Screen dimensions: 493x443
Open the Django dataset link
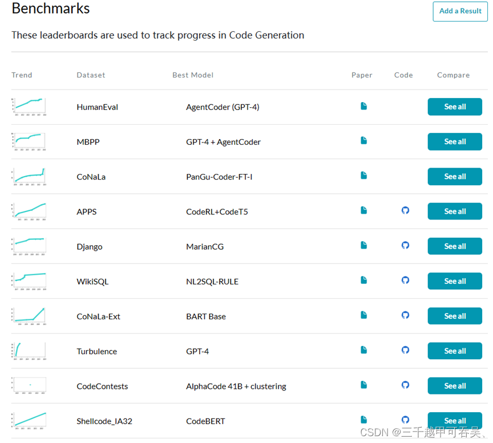pyautogui.click(x=89, y=247)
